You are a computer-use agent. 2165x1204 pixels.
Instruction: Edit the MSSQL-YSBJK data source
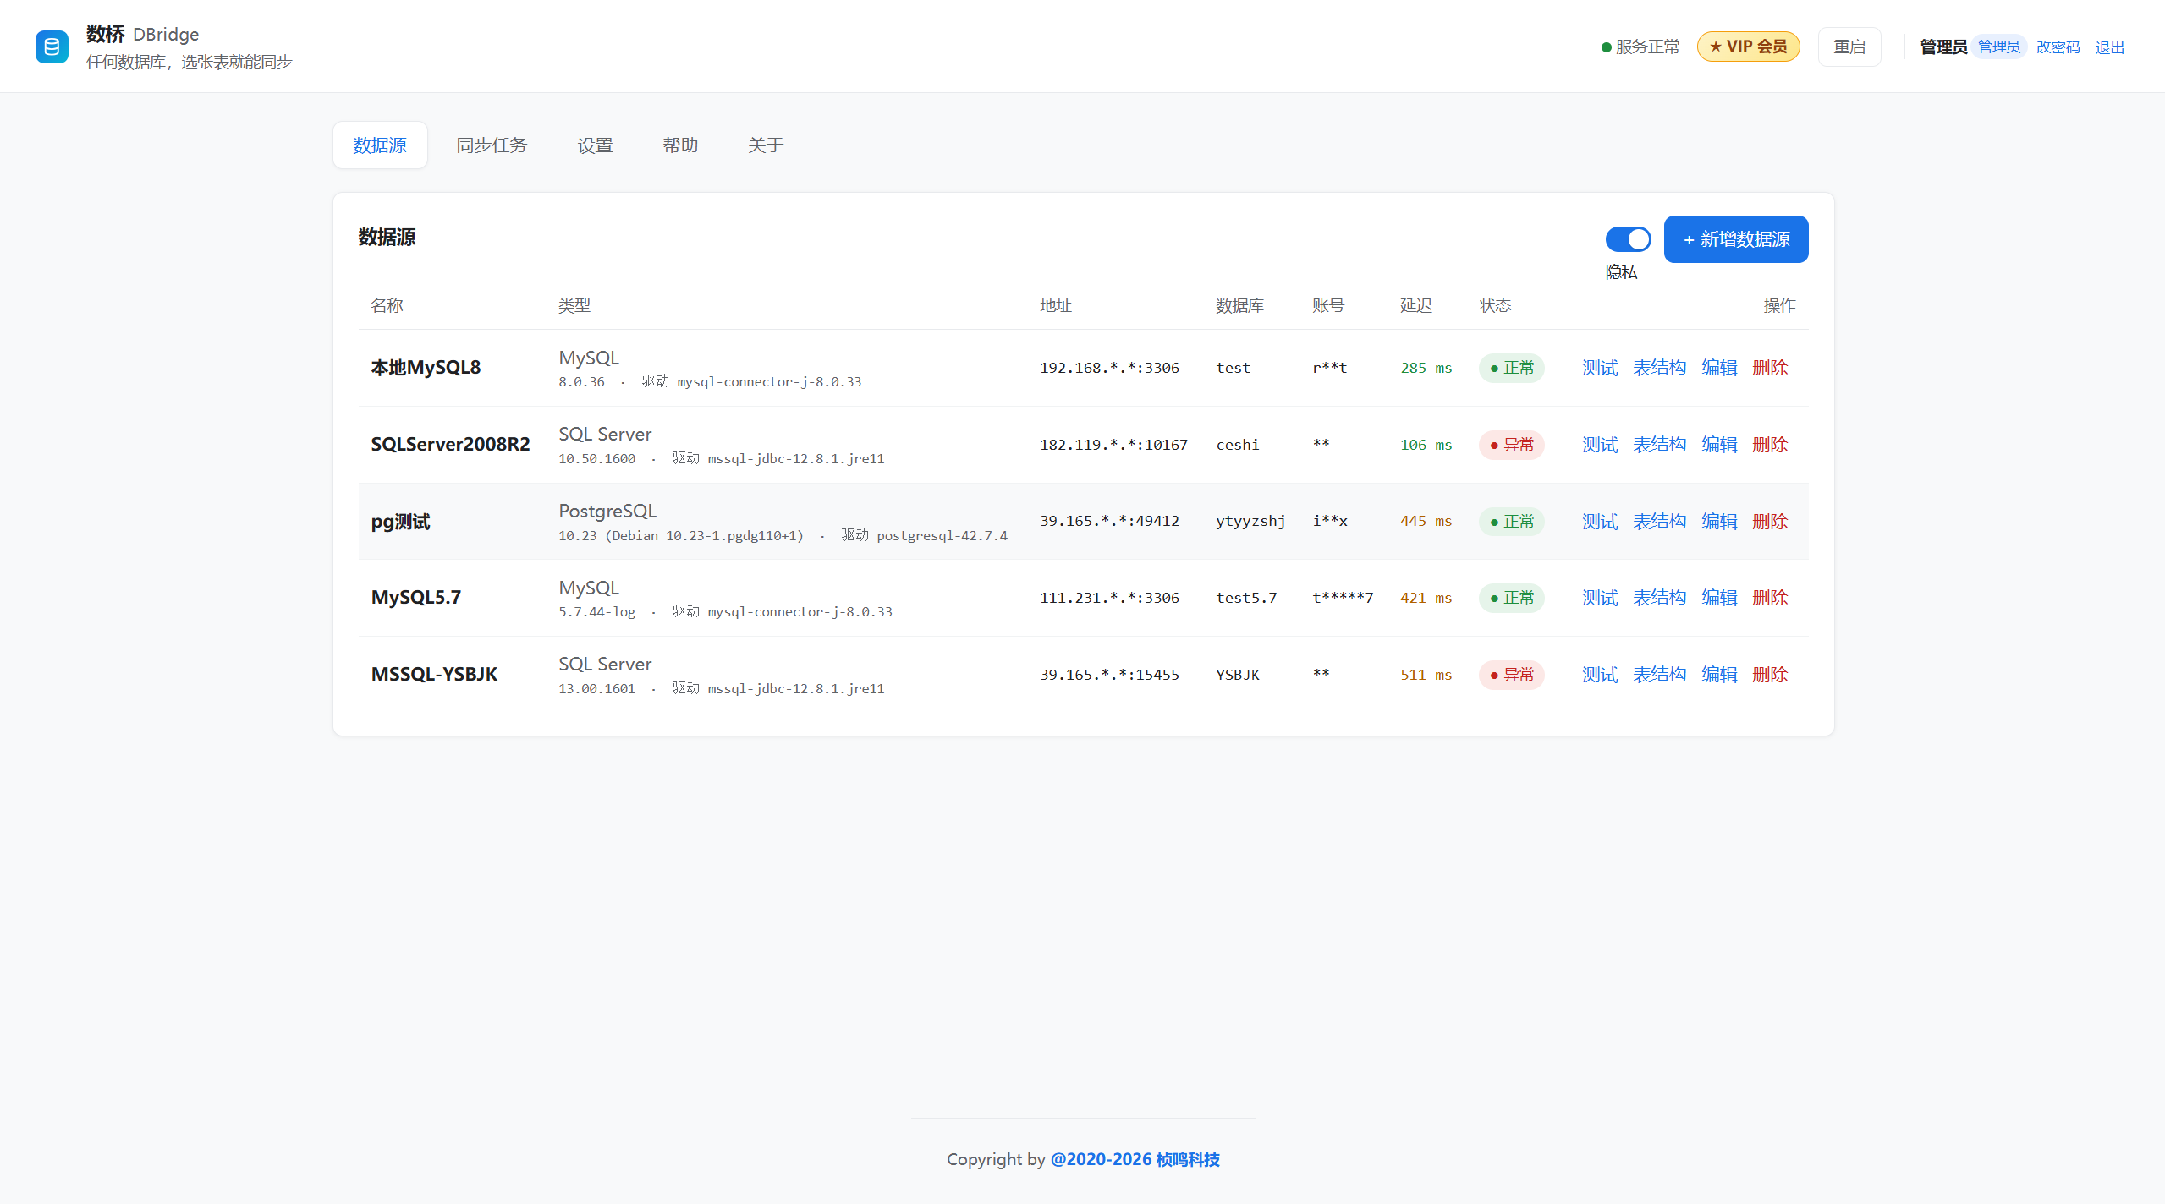point(1719,675)
